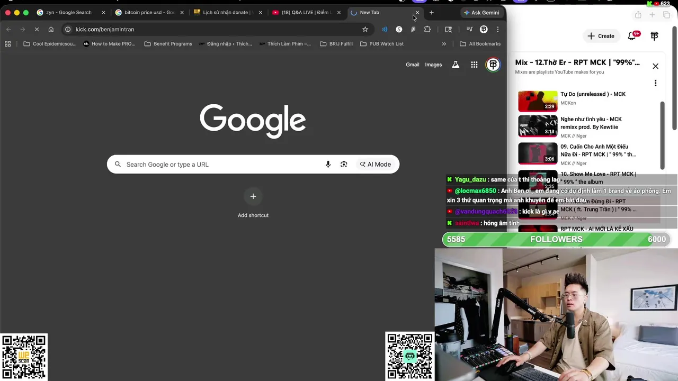Switch to the Lịch sử nhận donate tab
Image resolution: width=678 pixels, height=381 pixels.
pyautogui.click(x=228, y=12)
